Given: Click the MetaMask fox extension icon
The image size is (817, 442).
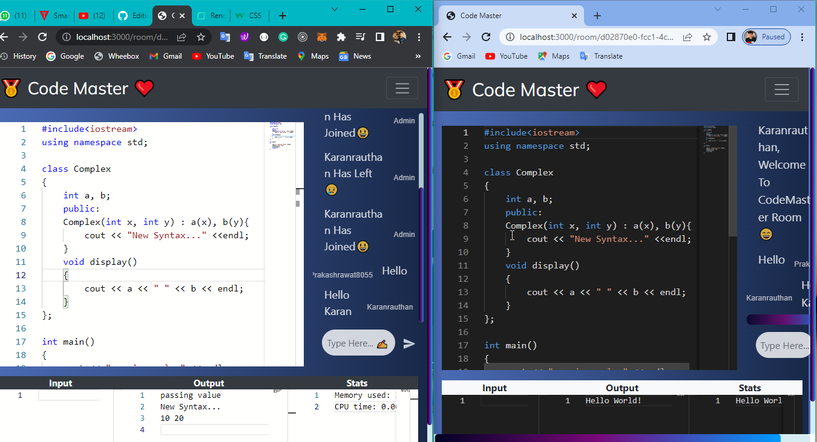Looking at the screenshot, I should click(322, 37).
